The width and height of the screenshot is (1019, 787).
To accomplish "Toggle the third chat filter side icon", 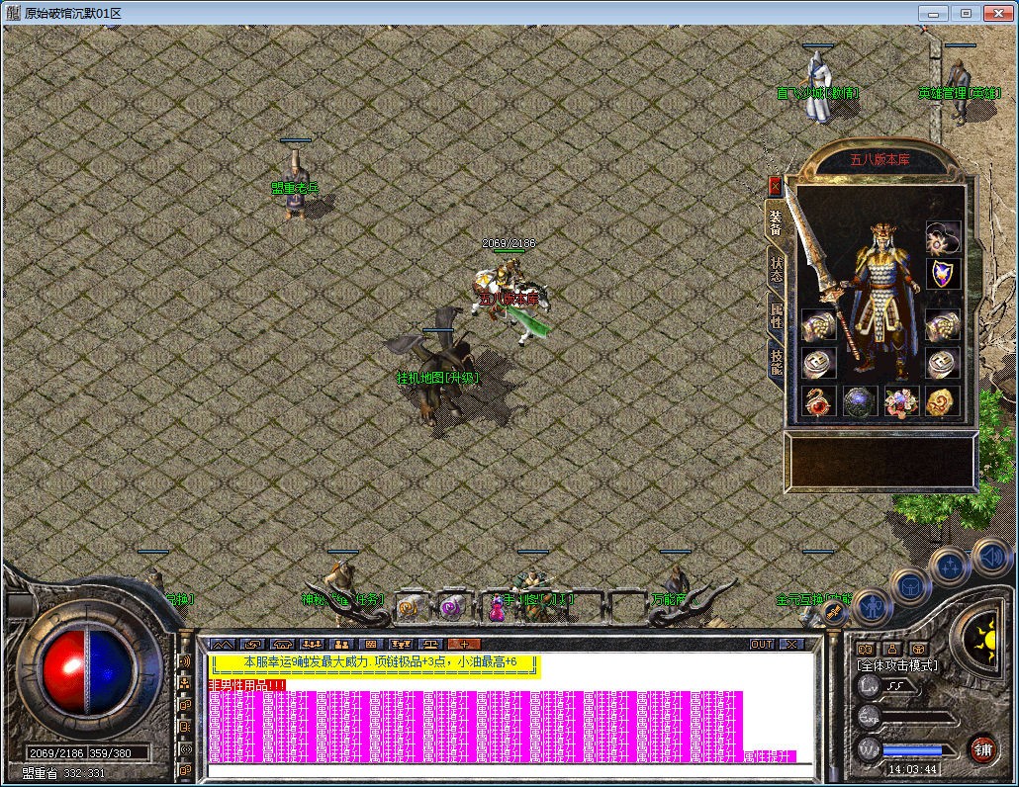I will pyautogui.click(x=185, y=705).
